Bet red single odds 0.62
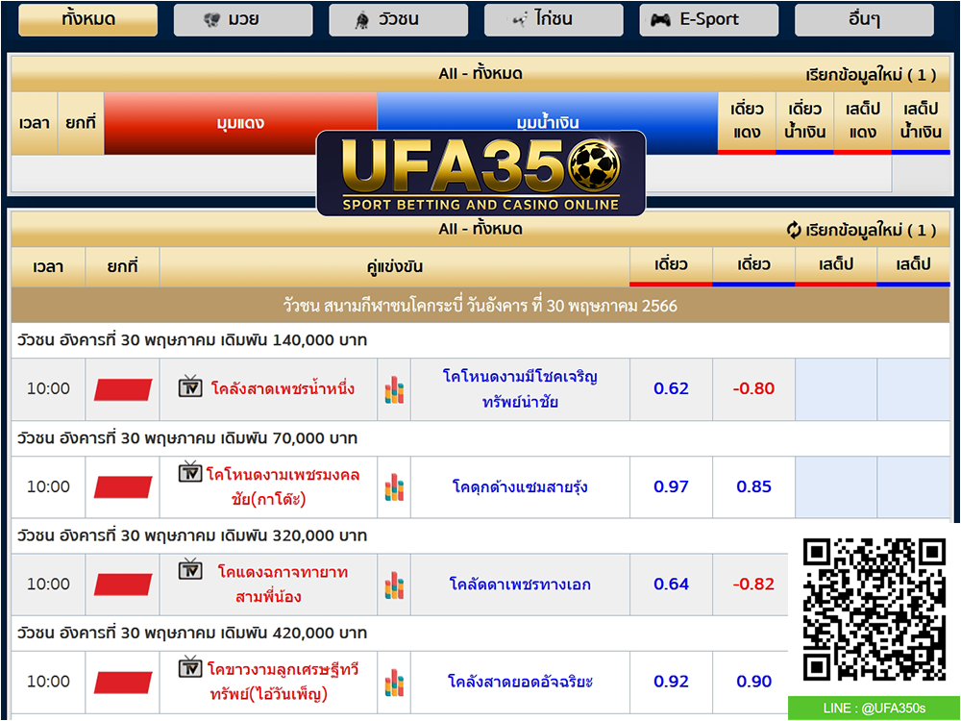This screenshot has width=961, height=721. [671, 388]
